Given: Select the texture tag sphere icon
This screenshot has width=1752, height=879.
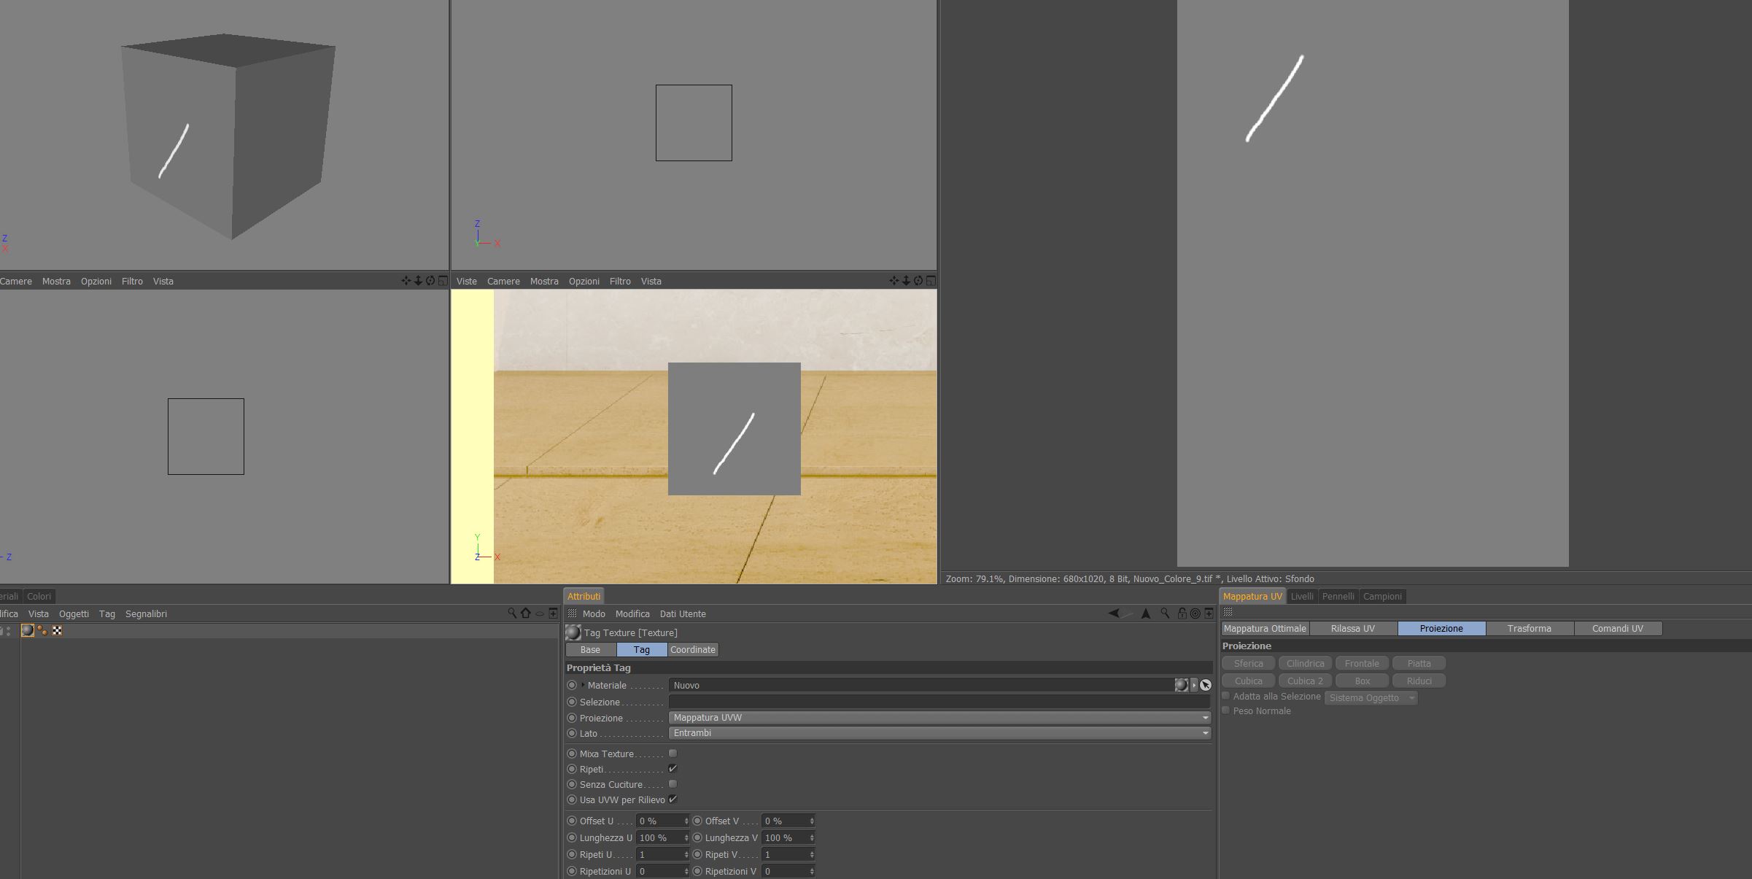Looking at the screenshot, I should tap(28, 630).
